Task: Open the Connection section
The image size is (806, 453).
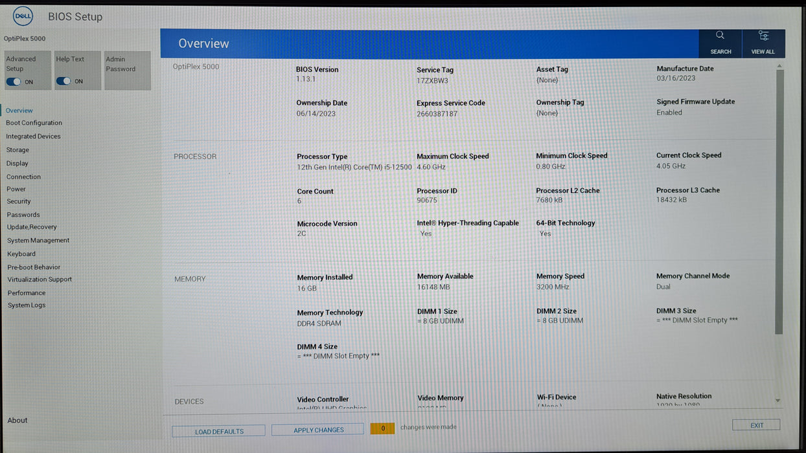Action: pyautogui.click(x=24, y=177)
